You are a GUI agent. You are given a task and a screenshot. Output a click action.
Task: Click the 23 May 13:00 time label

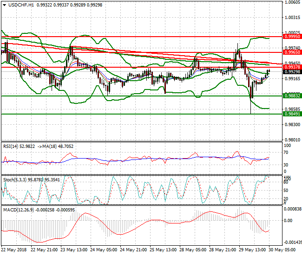[74, 250]
